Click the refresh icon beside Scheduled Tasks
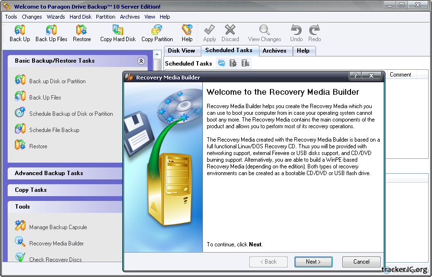 (222, 63)
